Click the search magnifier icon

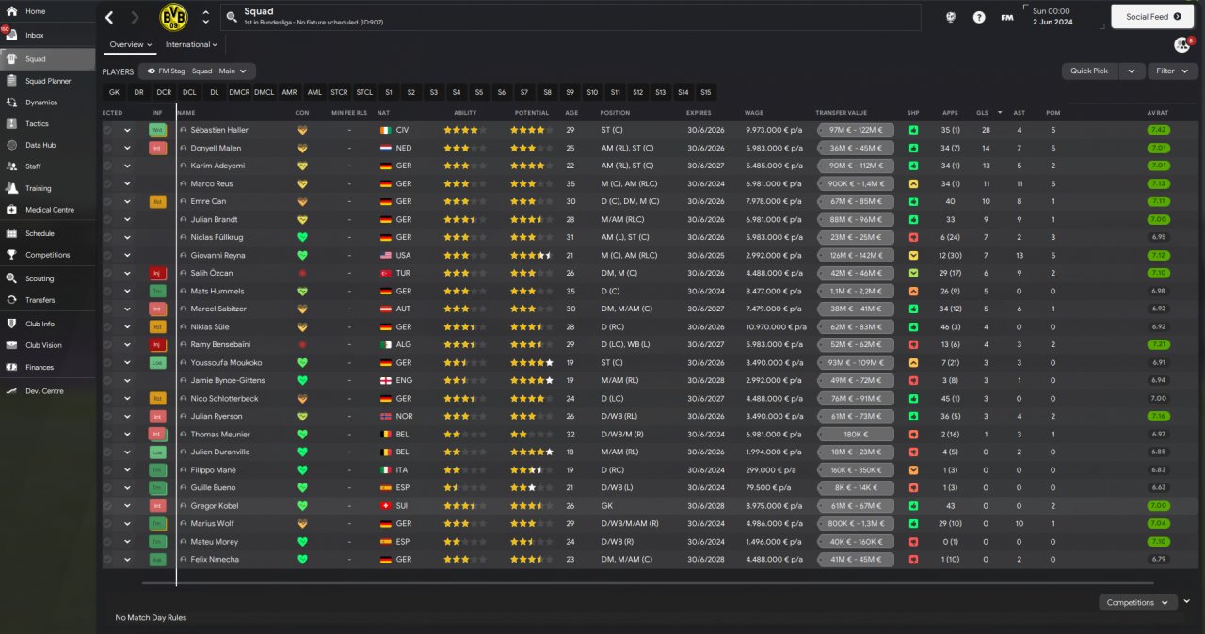231,17
